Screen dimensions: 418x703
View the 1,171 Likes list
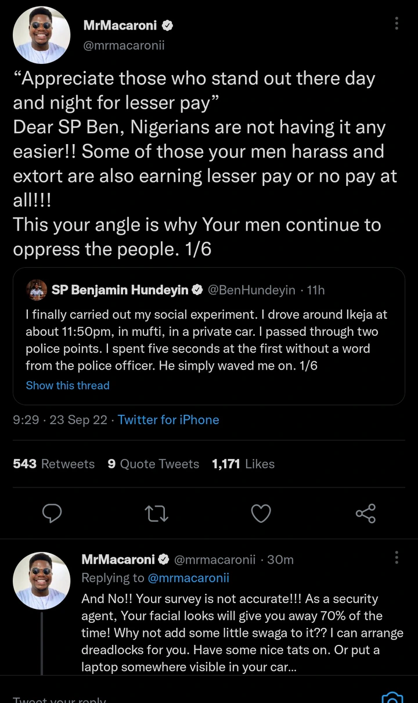(x=243, y=464)
